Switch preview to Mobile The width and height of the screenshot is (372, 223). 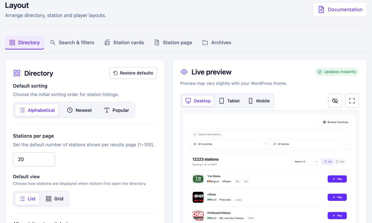click(259, 101)
